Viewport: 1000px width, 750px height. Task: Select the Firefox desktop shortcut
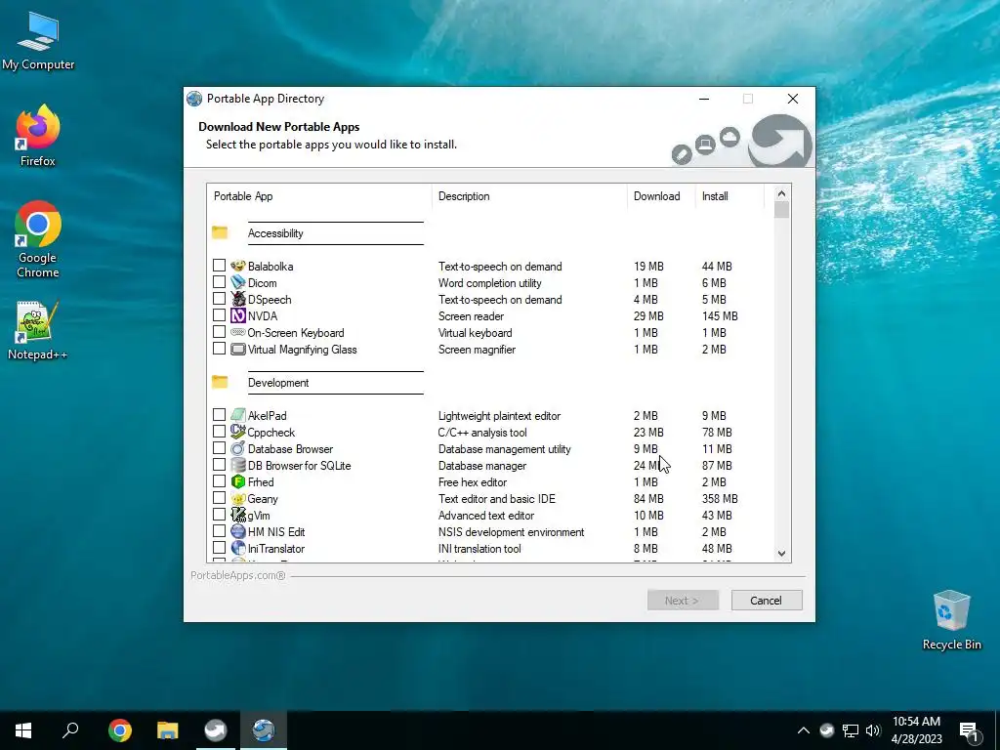(38, 136)
